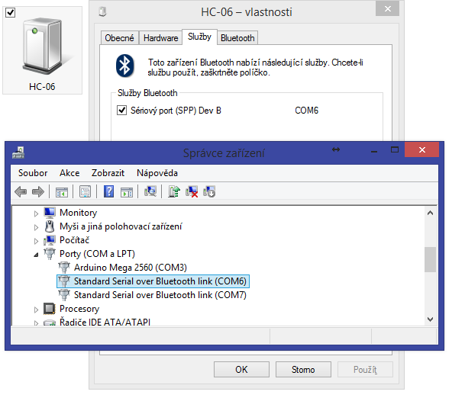Viewport: 465px width, 414px height.
Task: Click the COM6 value in Bluetooth services
Action: tap(306, 110)
